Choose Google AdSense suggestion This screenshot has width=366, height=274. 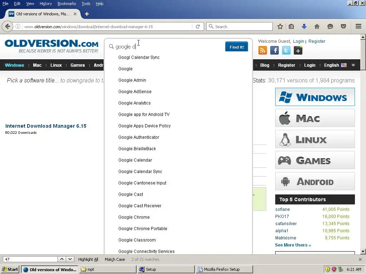(135, 92)
